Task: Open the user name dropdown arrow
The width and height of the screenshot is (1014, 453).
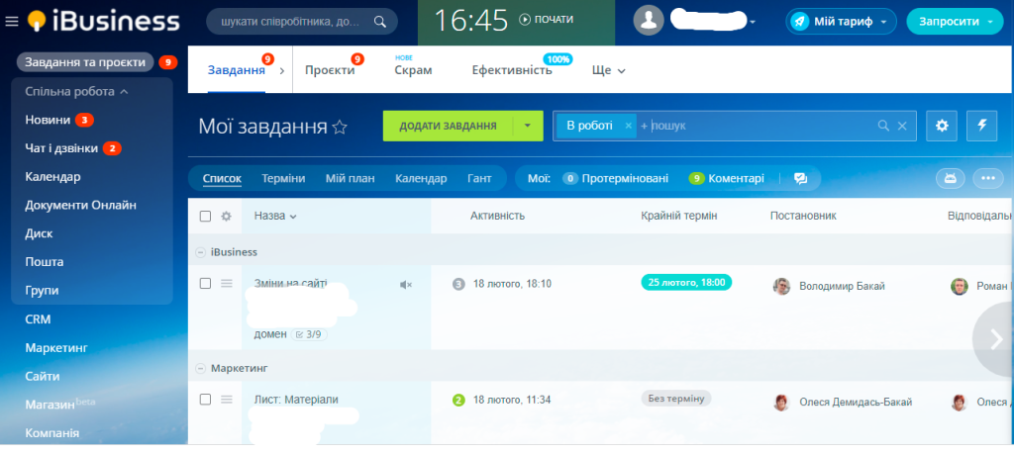Action: click(753, 23)
